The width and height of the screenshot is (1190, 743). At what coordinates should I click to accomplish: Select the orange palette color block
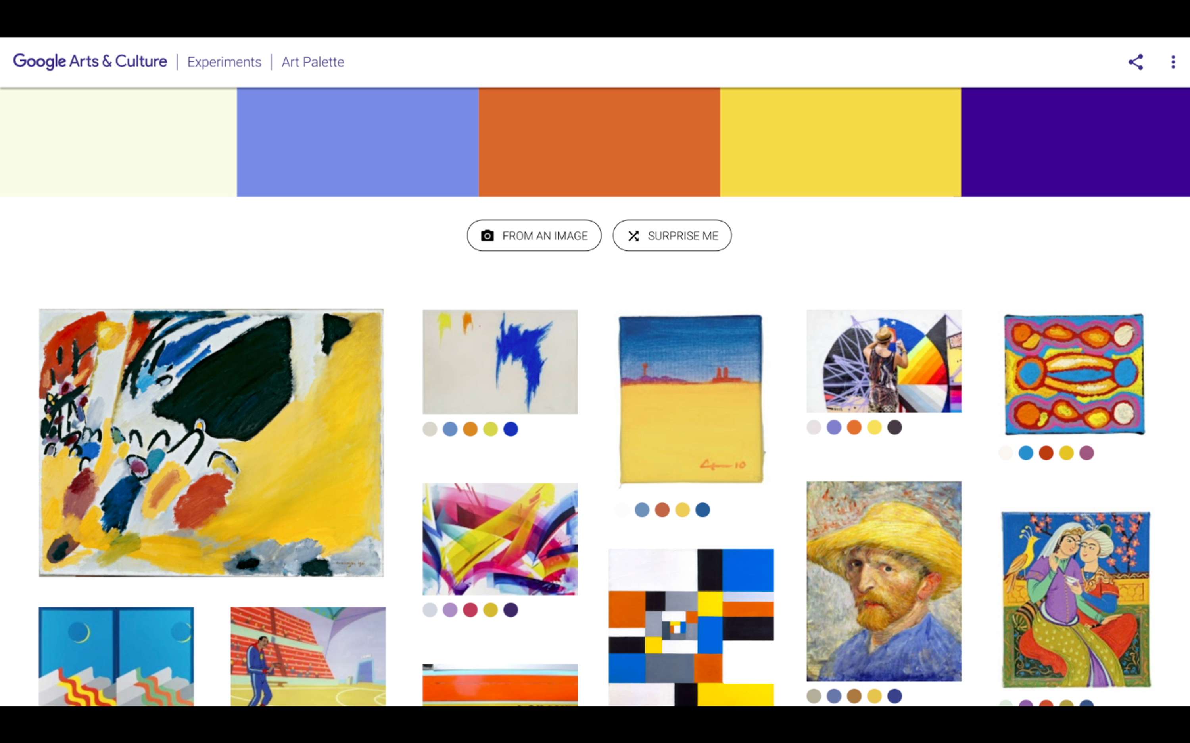[599, 142]
